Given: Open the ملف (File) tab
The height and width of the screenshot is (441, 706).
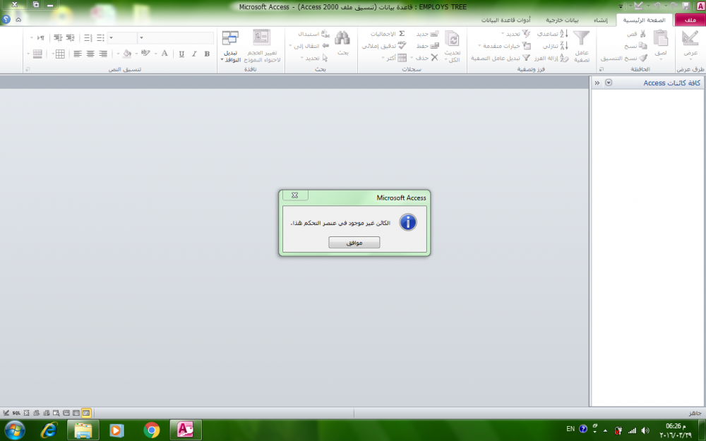Looking at the screenshot, I should (x=690, y=20).
